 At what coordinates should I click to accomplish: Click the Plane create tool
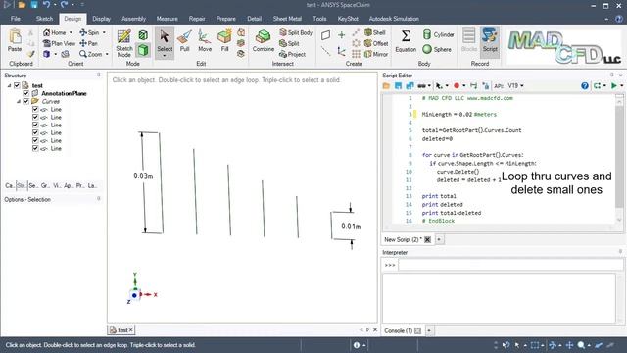click(x=326, y=35)
